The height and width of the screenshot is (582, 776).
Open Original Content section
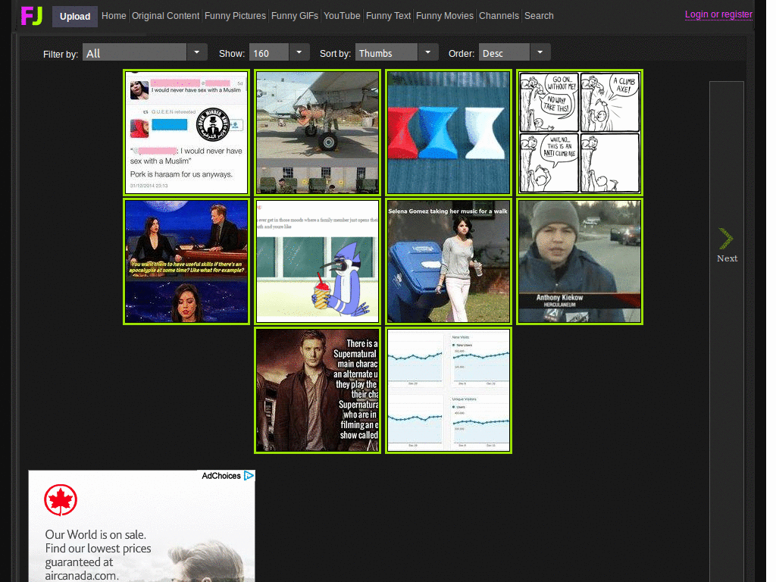(166, 16)
